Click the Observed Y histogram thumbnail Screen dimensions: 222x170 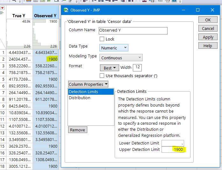point(46,34)
